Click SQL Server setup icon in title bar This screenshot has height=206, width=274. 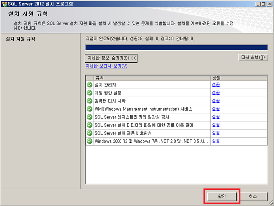coord(4,4)
